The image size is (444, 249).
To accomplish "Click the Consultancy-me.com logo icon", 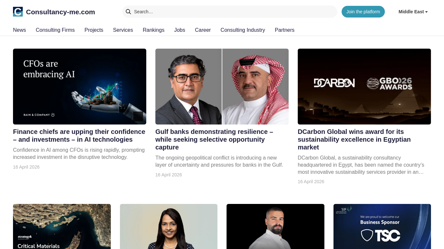I will 18,12.
